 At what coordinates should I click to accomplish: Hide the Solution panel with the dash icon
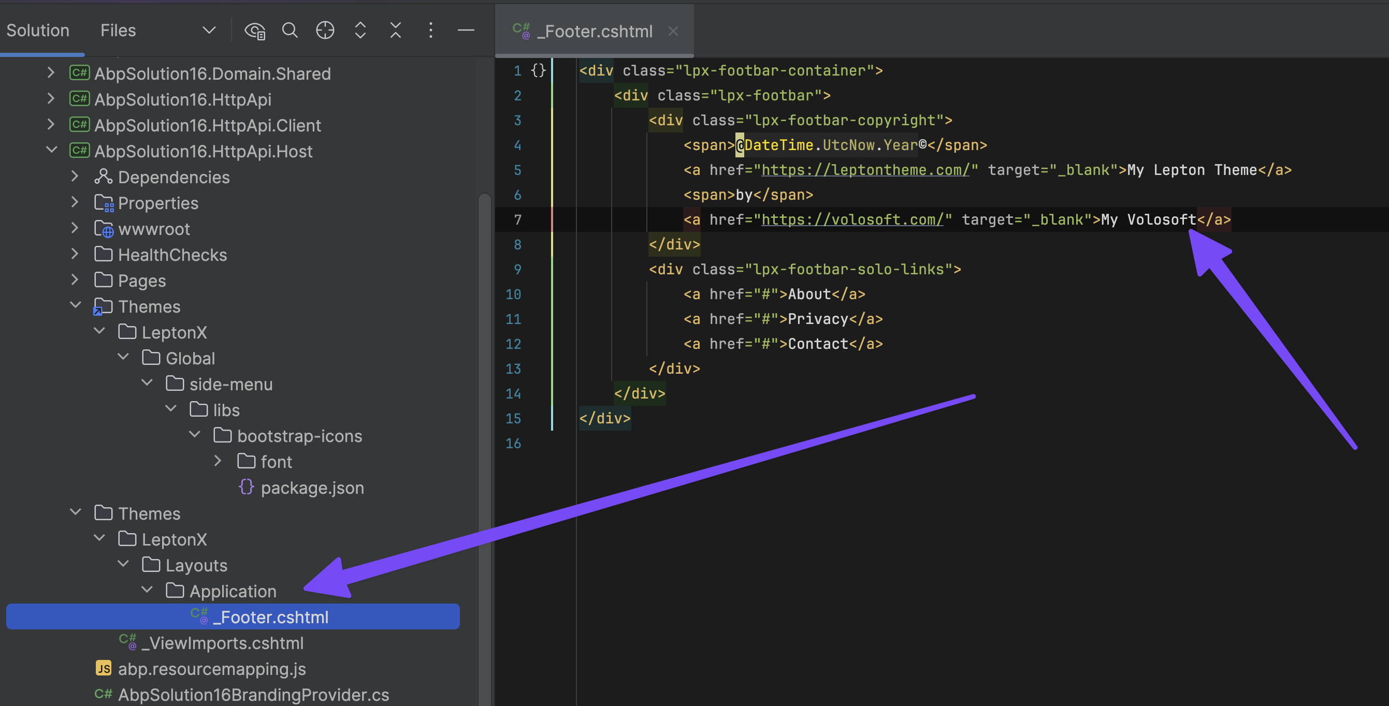click(466, 31)
